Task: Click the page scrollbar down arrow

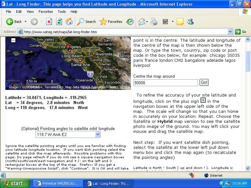Action: click(248, 168)
